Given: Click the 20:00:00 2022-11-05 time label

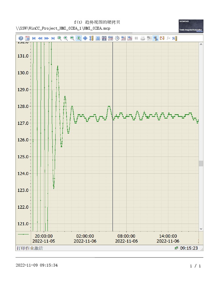Looking at the screenshot, I should pyautogui.click(x=44, y=239).
